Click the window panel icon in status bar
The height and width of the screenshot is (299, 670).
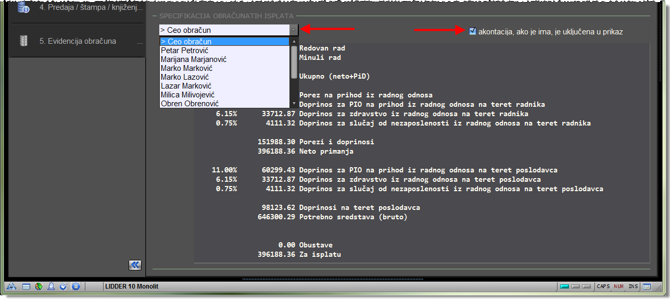(26, 286)
